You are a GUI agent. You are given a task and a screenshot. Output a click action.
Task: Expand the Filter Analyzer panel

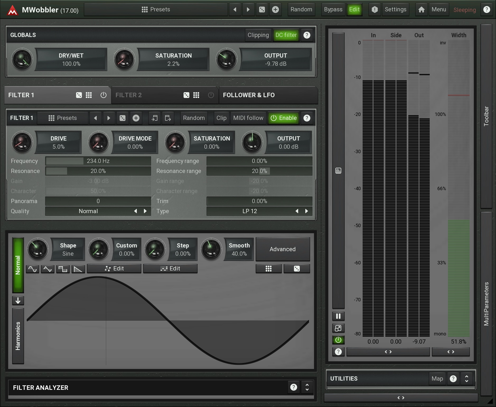click(307, 387)
